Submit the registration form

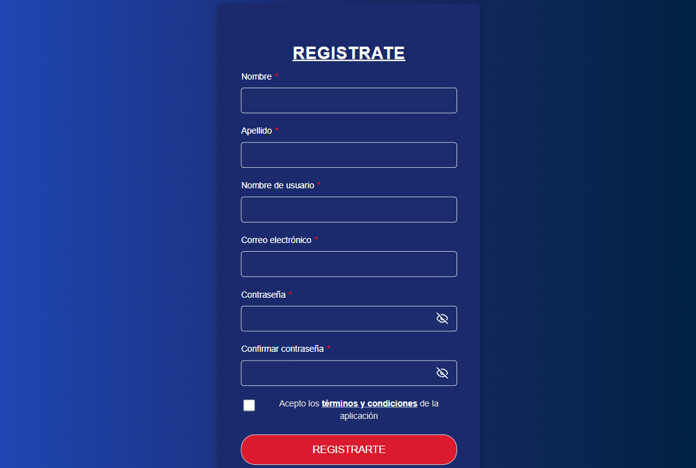tap(348, 449)
